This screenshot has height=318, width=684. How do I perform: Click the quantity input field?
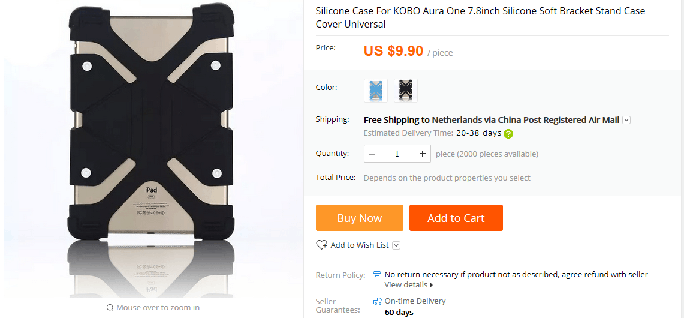pos(397,154)
